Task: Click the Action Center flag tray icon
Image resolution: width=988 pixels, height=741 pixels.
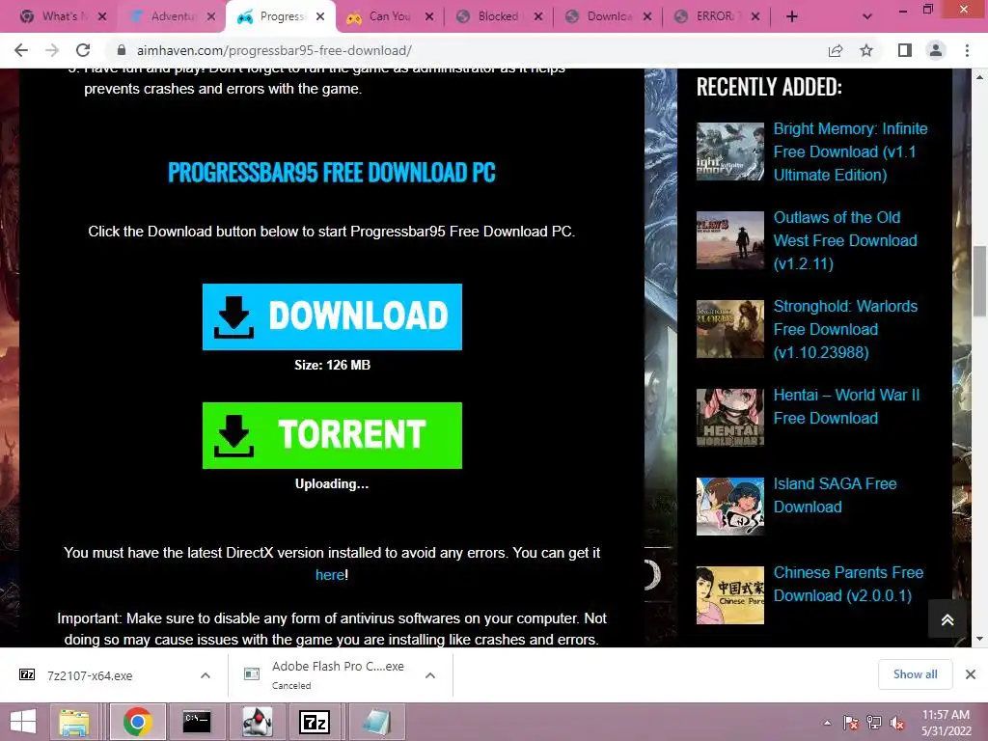Action: pos(850,723)
